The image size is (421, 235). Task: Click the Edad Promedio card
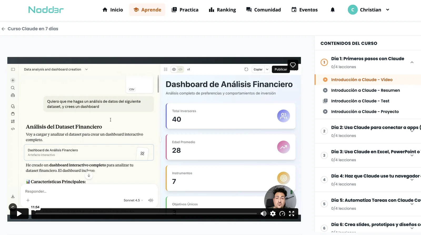pyautogui.click(x=230, y=147)
